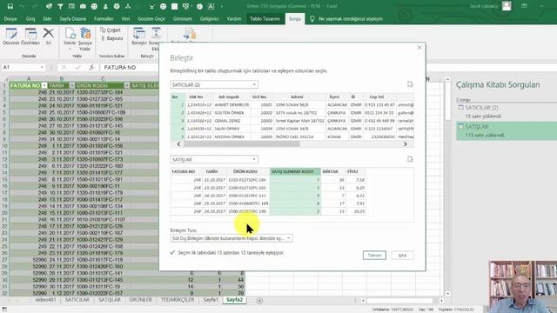Close the Birleştir dialog with X
Image resolution: width=557 pixels, height=313 pixels.
click(x=419, y=47)
